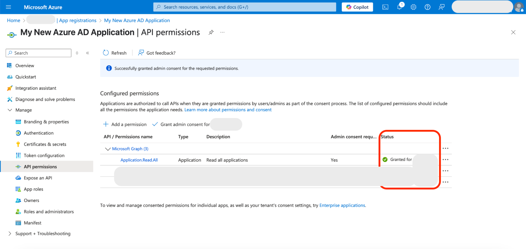526x249 pixels.
Task: Click the Owners people icon
Action: [x=18, y=200]
